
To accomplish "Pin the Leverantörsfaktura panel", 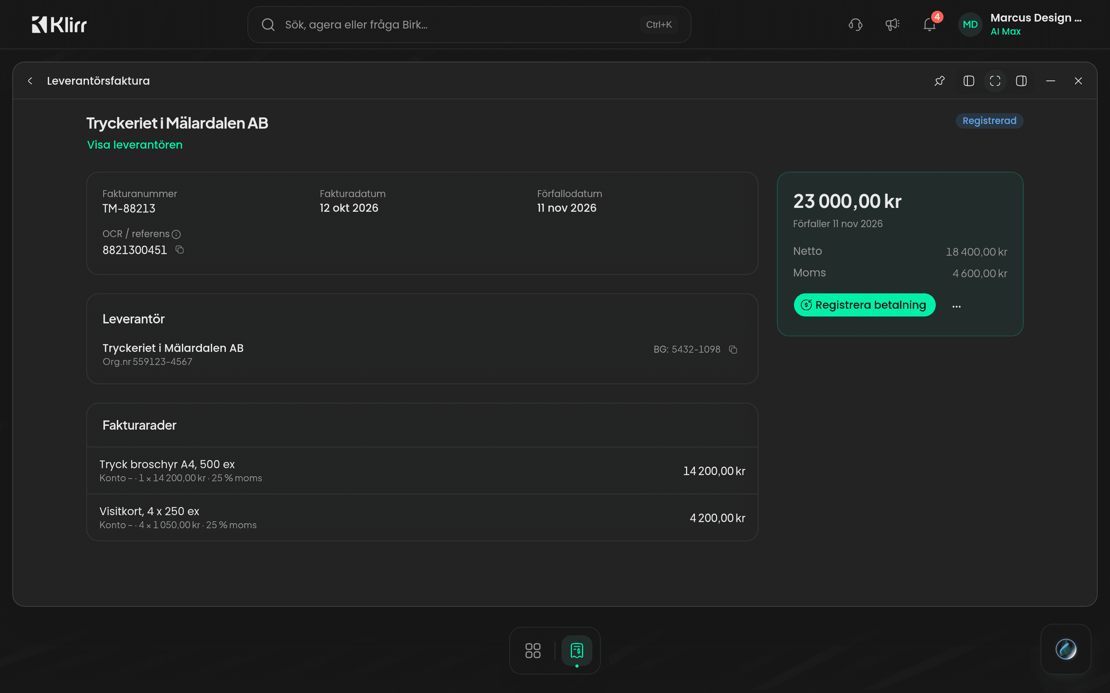I will 939,81.
